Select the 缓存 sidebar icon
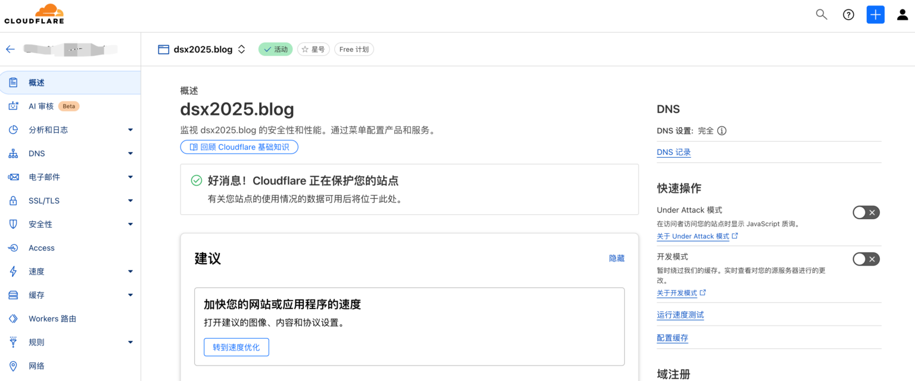Image resolution: width=915 pixels, height=381 pixels. pos(13,295)
